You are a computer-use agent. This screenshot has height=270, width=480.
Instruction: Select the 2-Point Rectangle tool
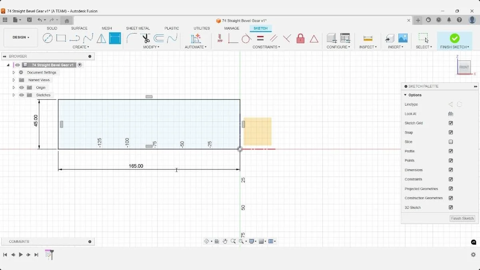tap(61, 38)
